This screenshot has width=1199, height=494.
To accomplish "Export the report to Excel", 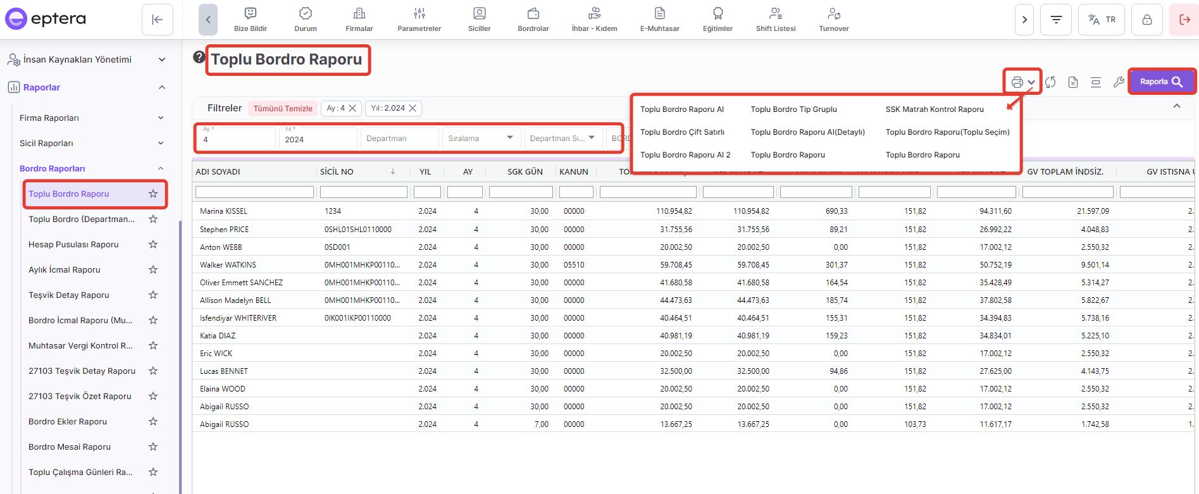I will coord(1073,82).
